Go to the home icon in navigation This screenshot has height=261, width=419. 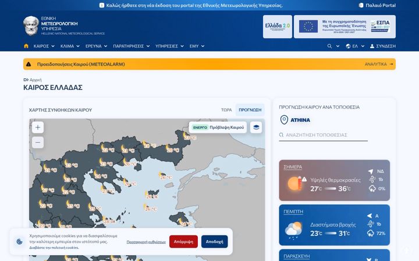[26, 46]
